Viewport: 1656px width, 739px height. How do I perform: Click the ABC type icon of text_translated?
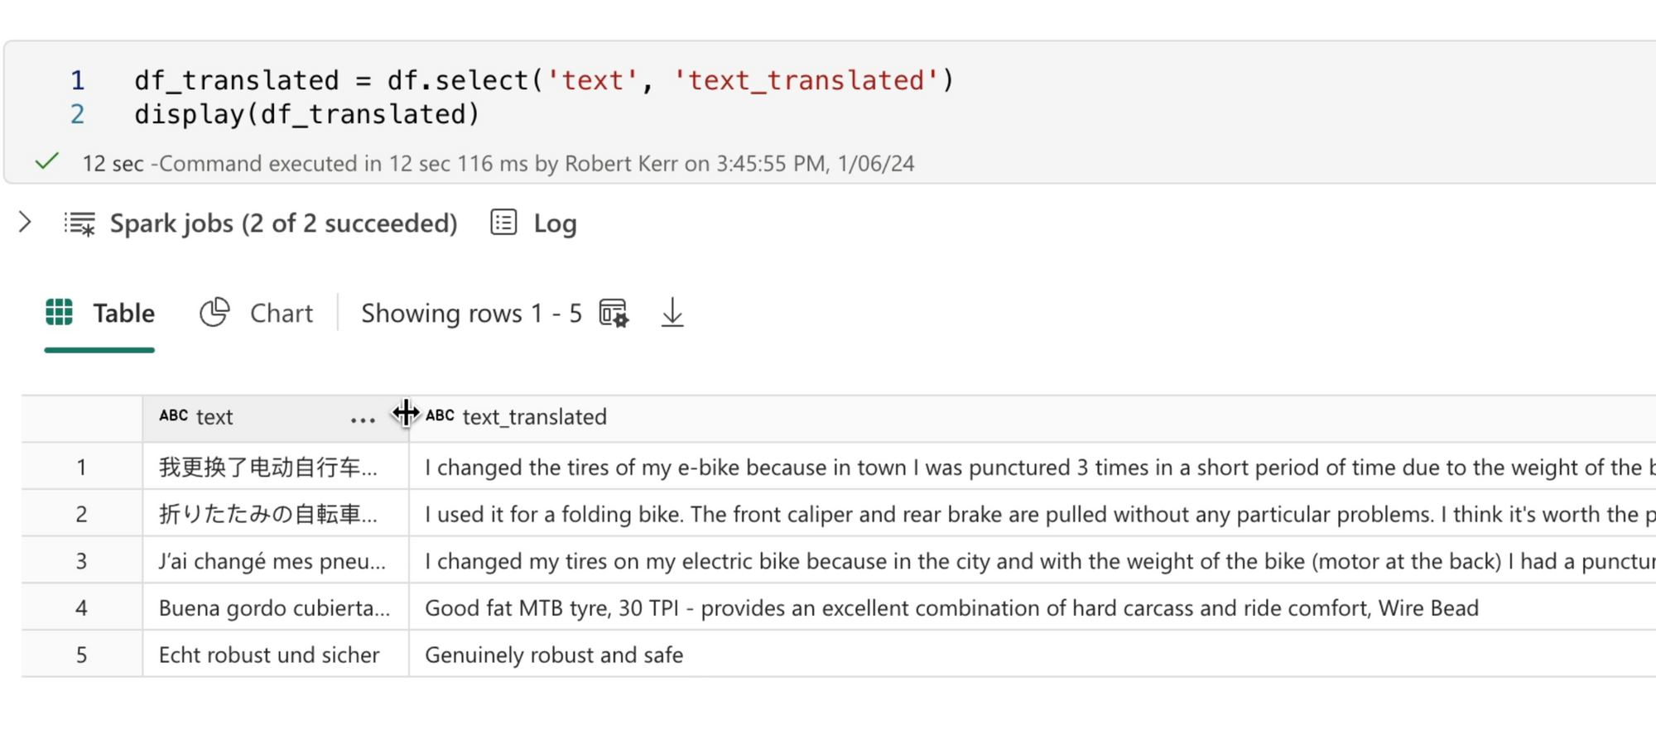440,415
